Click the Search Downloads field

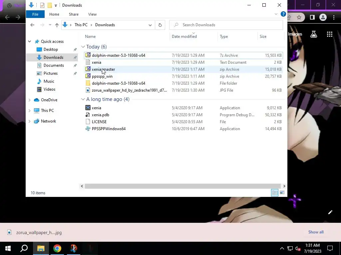click(x=226, y=25)
